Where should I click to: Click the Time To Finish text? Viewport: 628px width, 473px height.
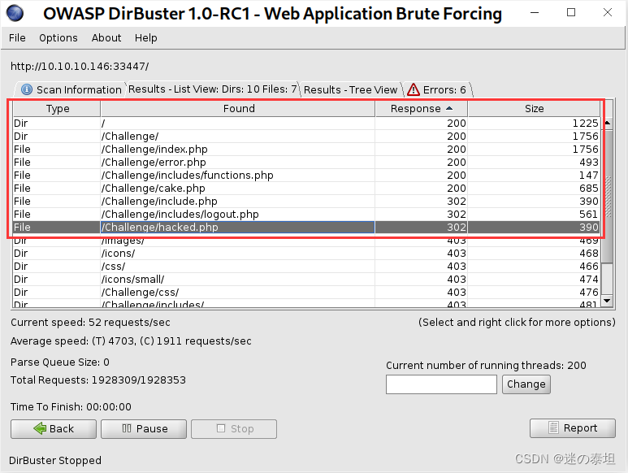coord(71,406)
